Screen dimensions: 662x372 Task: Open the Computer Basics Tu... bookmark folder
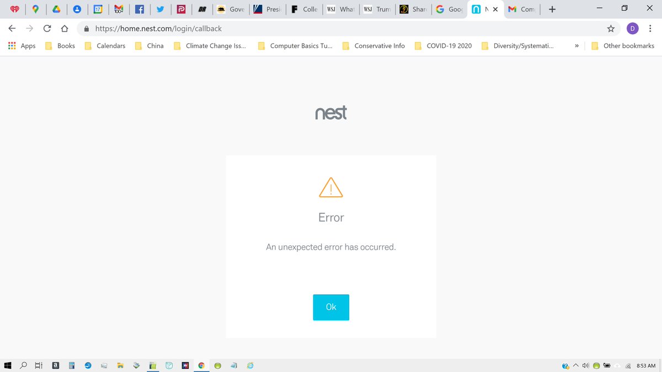coord(295,46)
